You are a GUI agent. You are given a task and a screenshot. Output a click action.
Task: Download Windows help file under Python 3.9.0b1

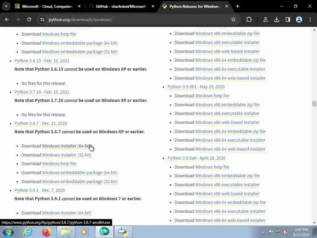pyautogui.click(x=212, y=96)
